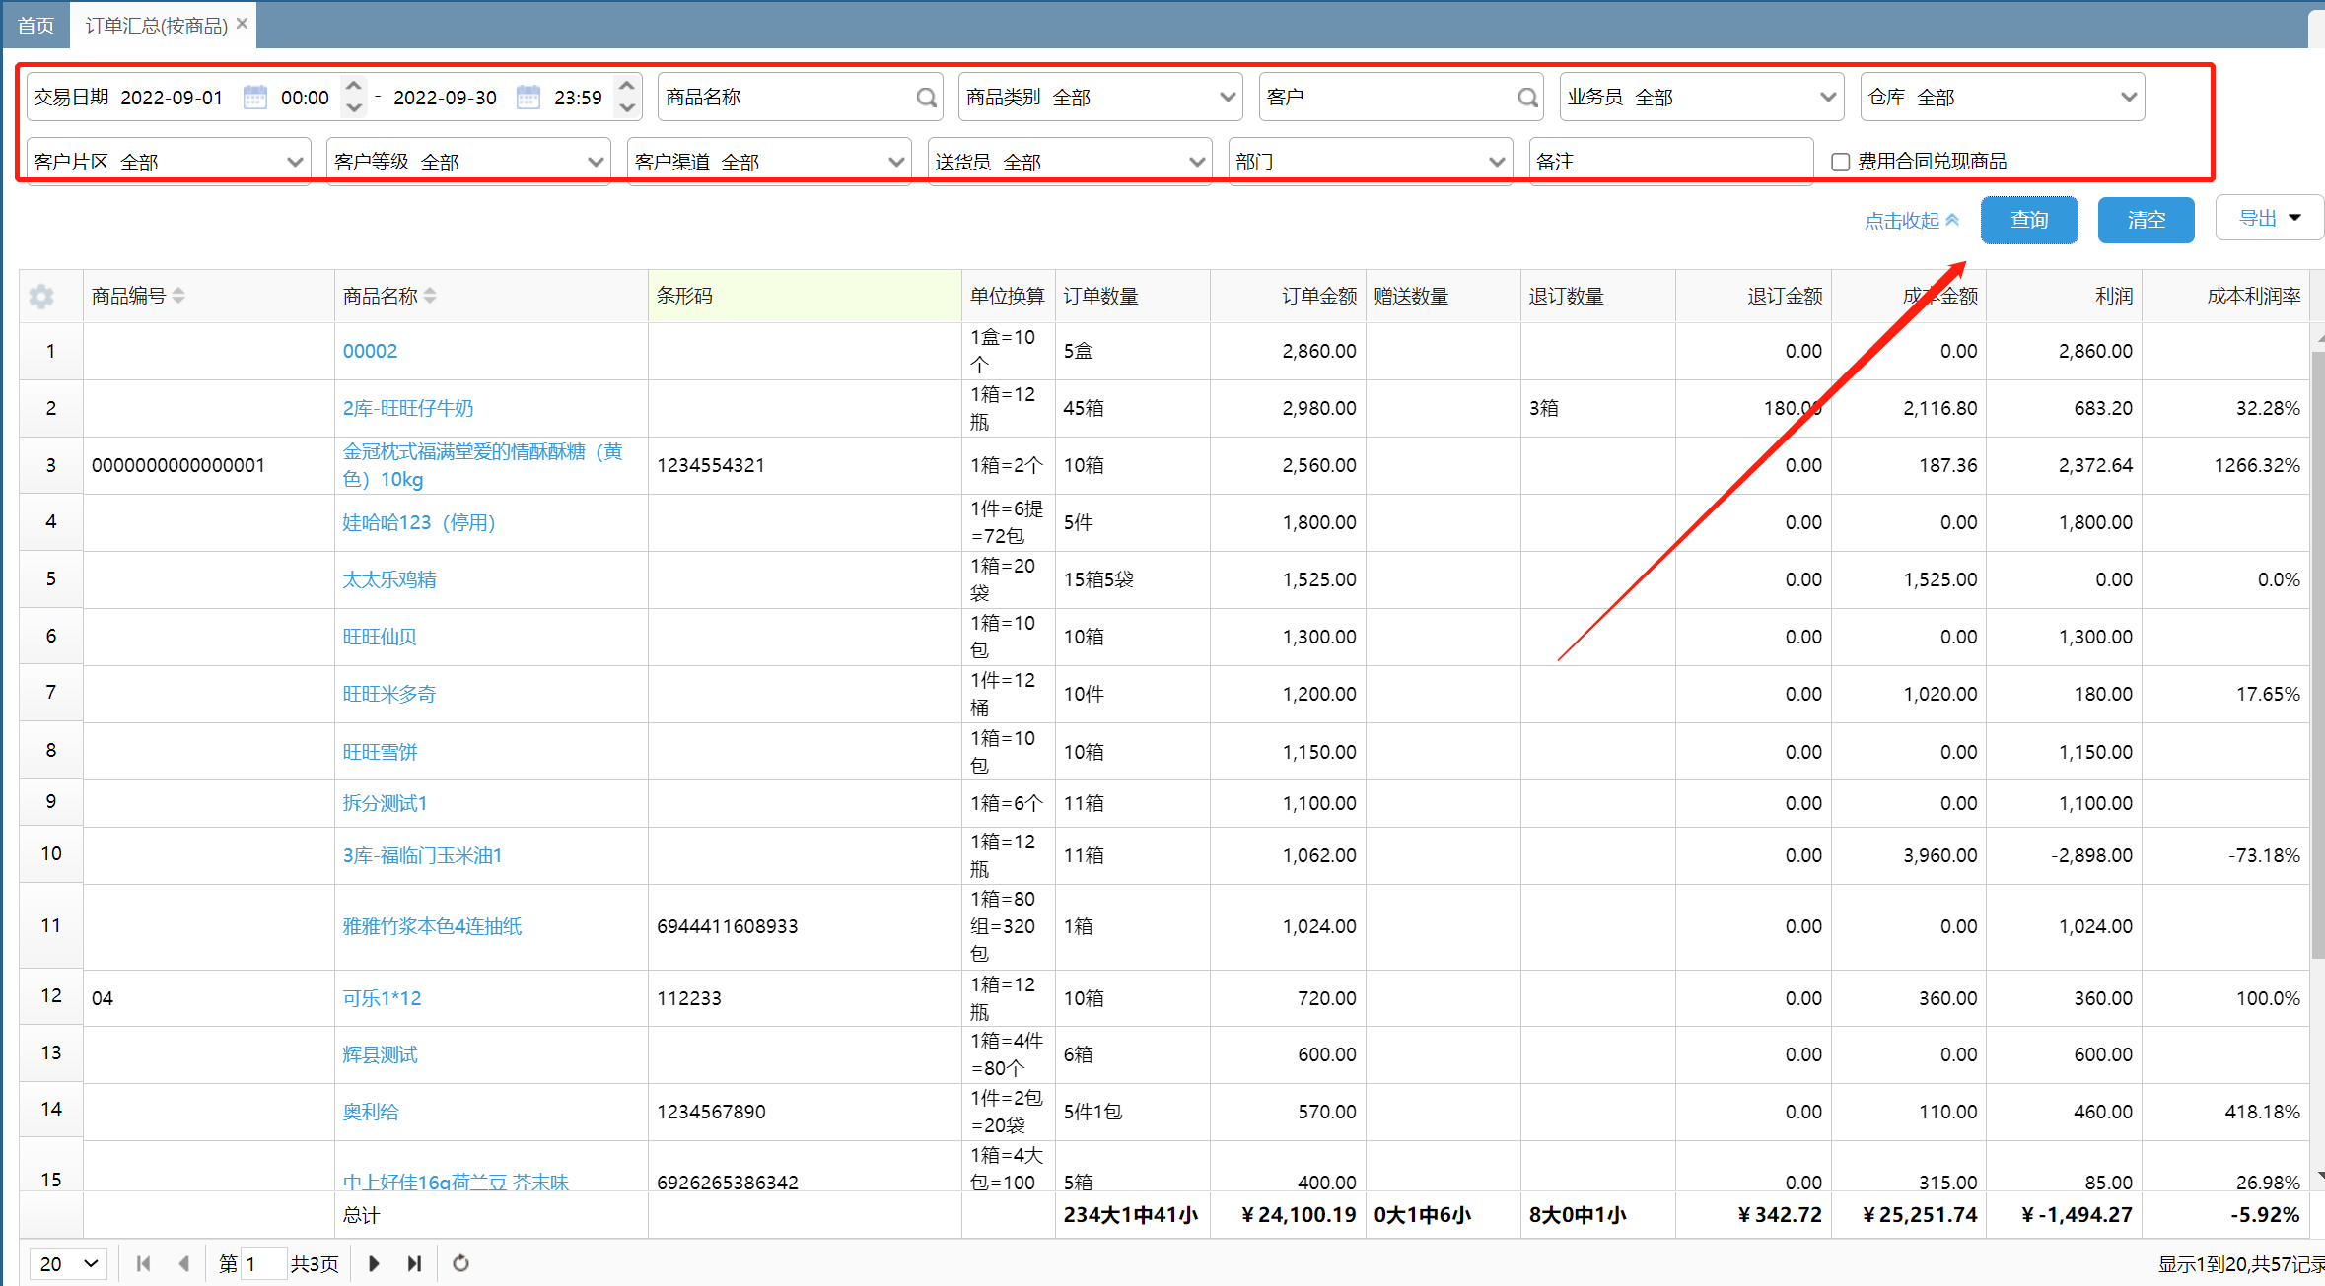Click the 订单金额 column header

1288,296
